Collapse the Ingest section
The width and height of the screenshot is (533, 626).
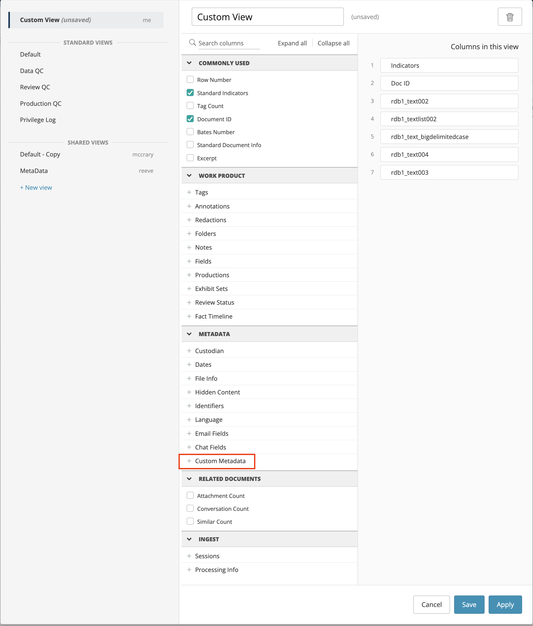pyautogui.click(x=189, y=539)
